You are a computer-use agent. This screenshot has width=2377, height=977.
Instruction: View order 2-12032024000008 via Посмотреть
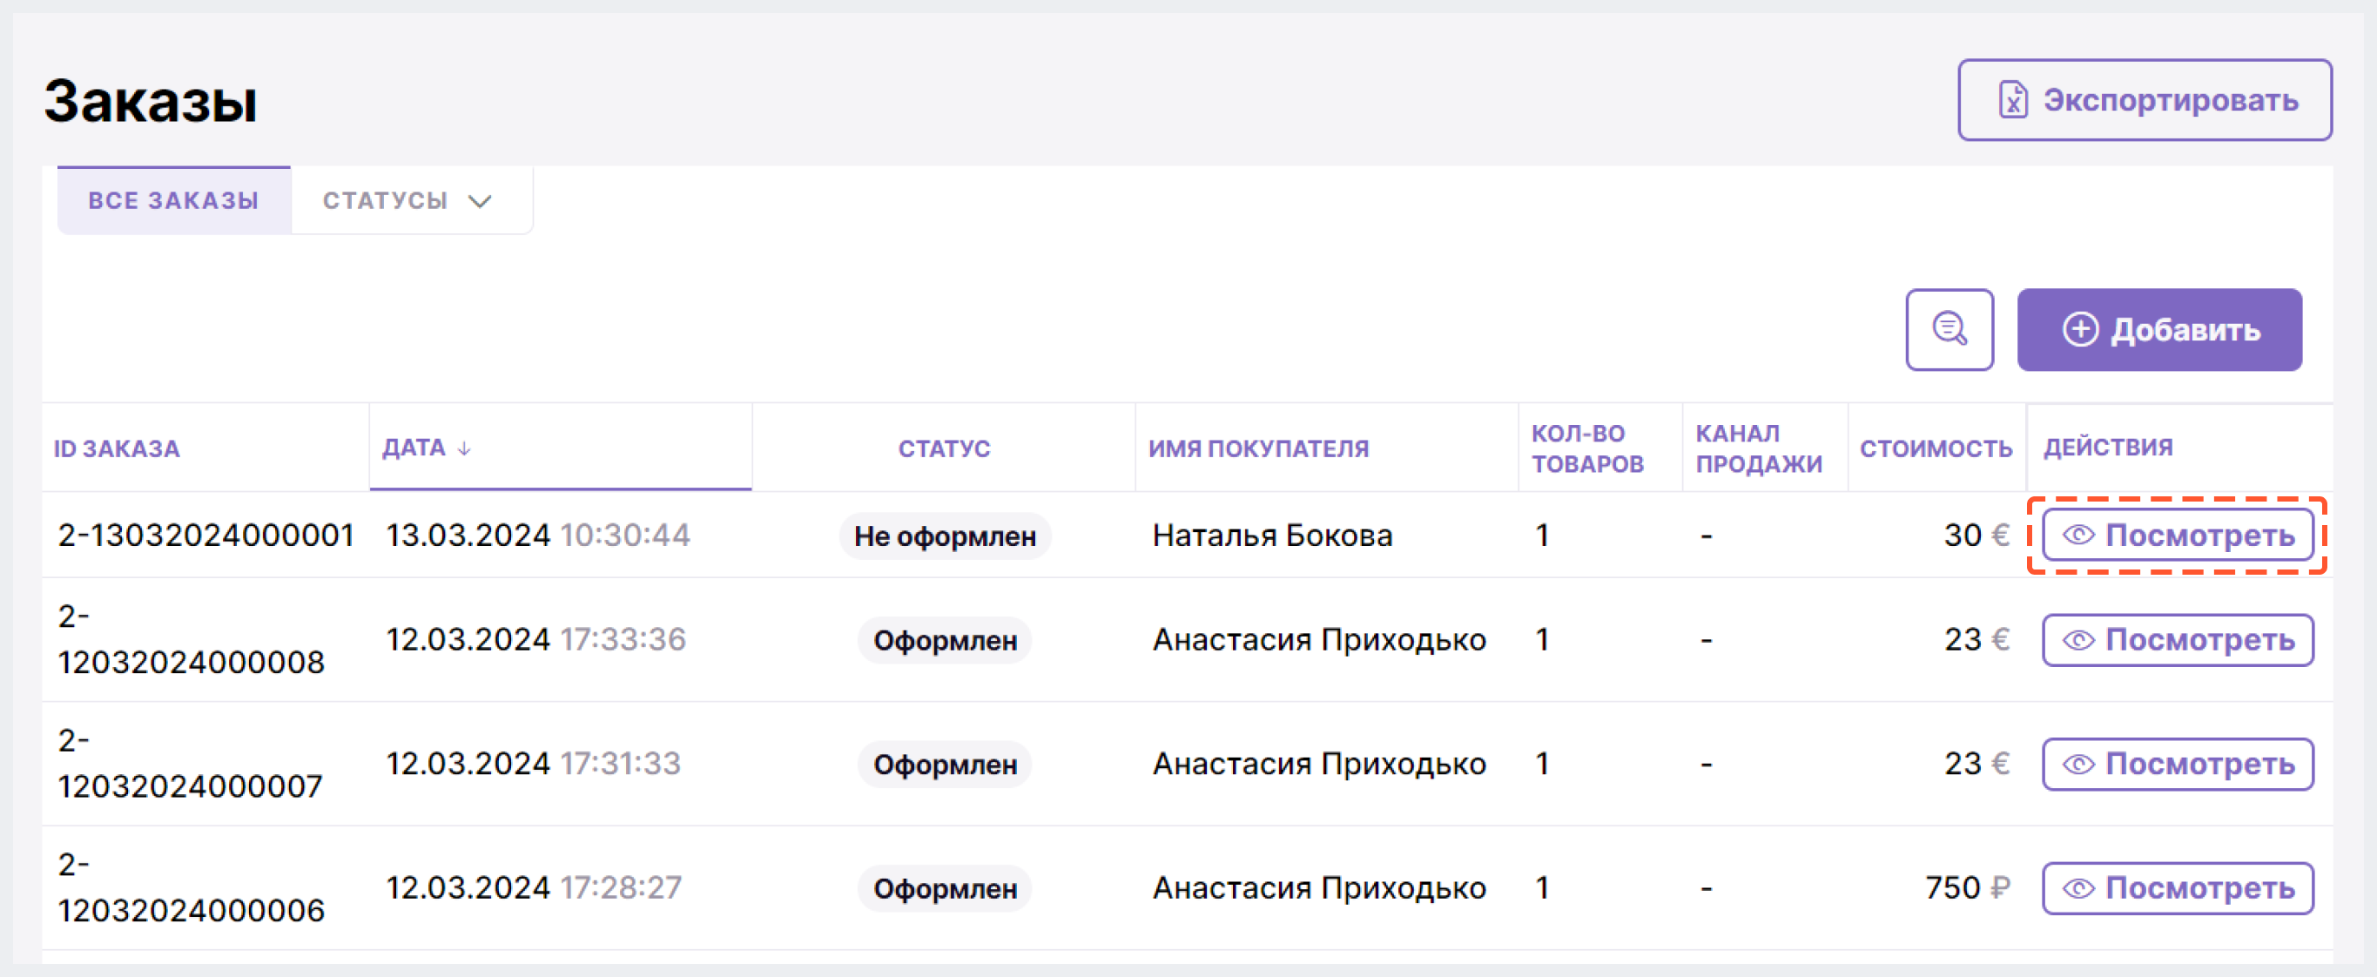click(2178, 639)
